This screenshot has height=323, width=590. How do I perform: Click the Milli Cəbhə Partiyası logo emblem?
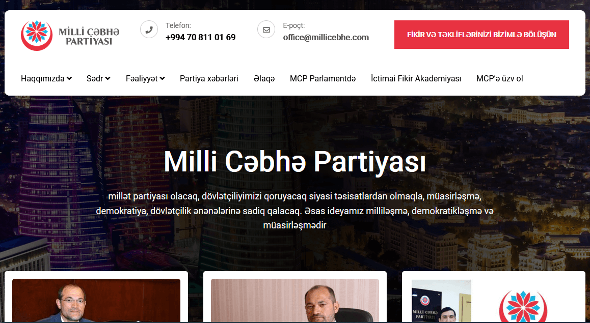(37, 36)
